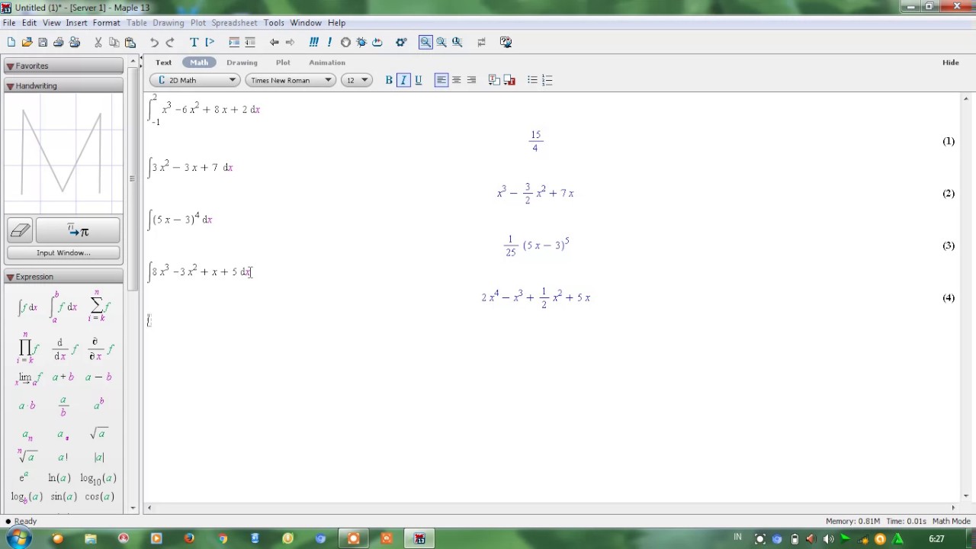Click the empty input prompt below result 4
Viewport: 976px width, 549px height.
click(x=149, y=320)
